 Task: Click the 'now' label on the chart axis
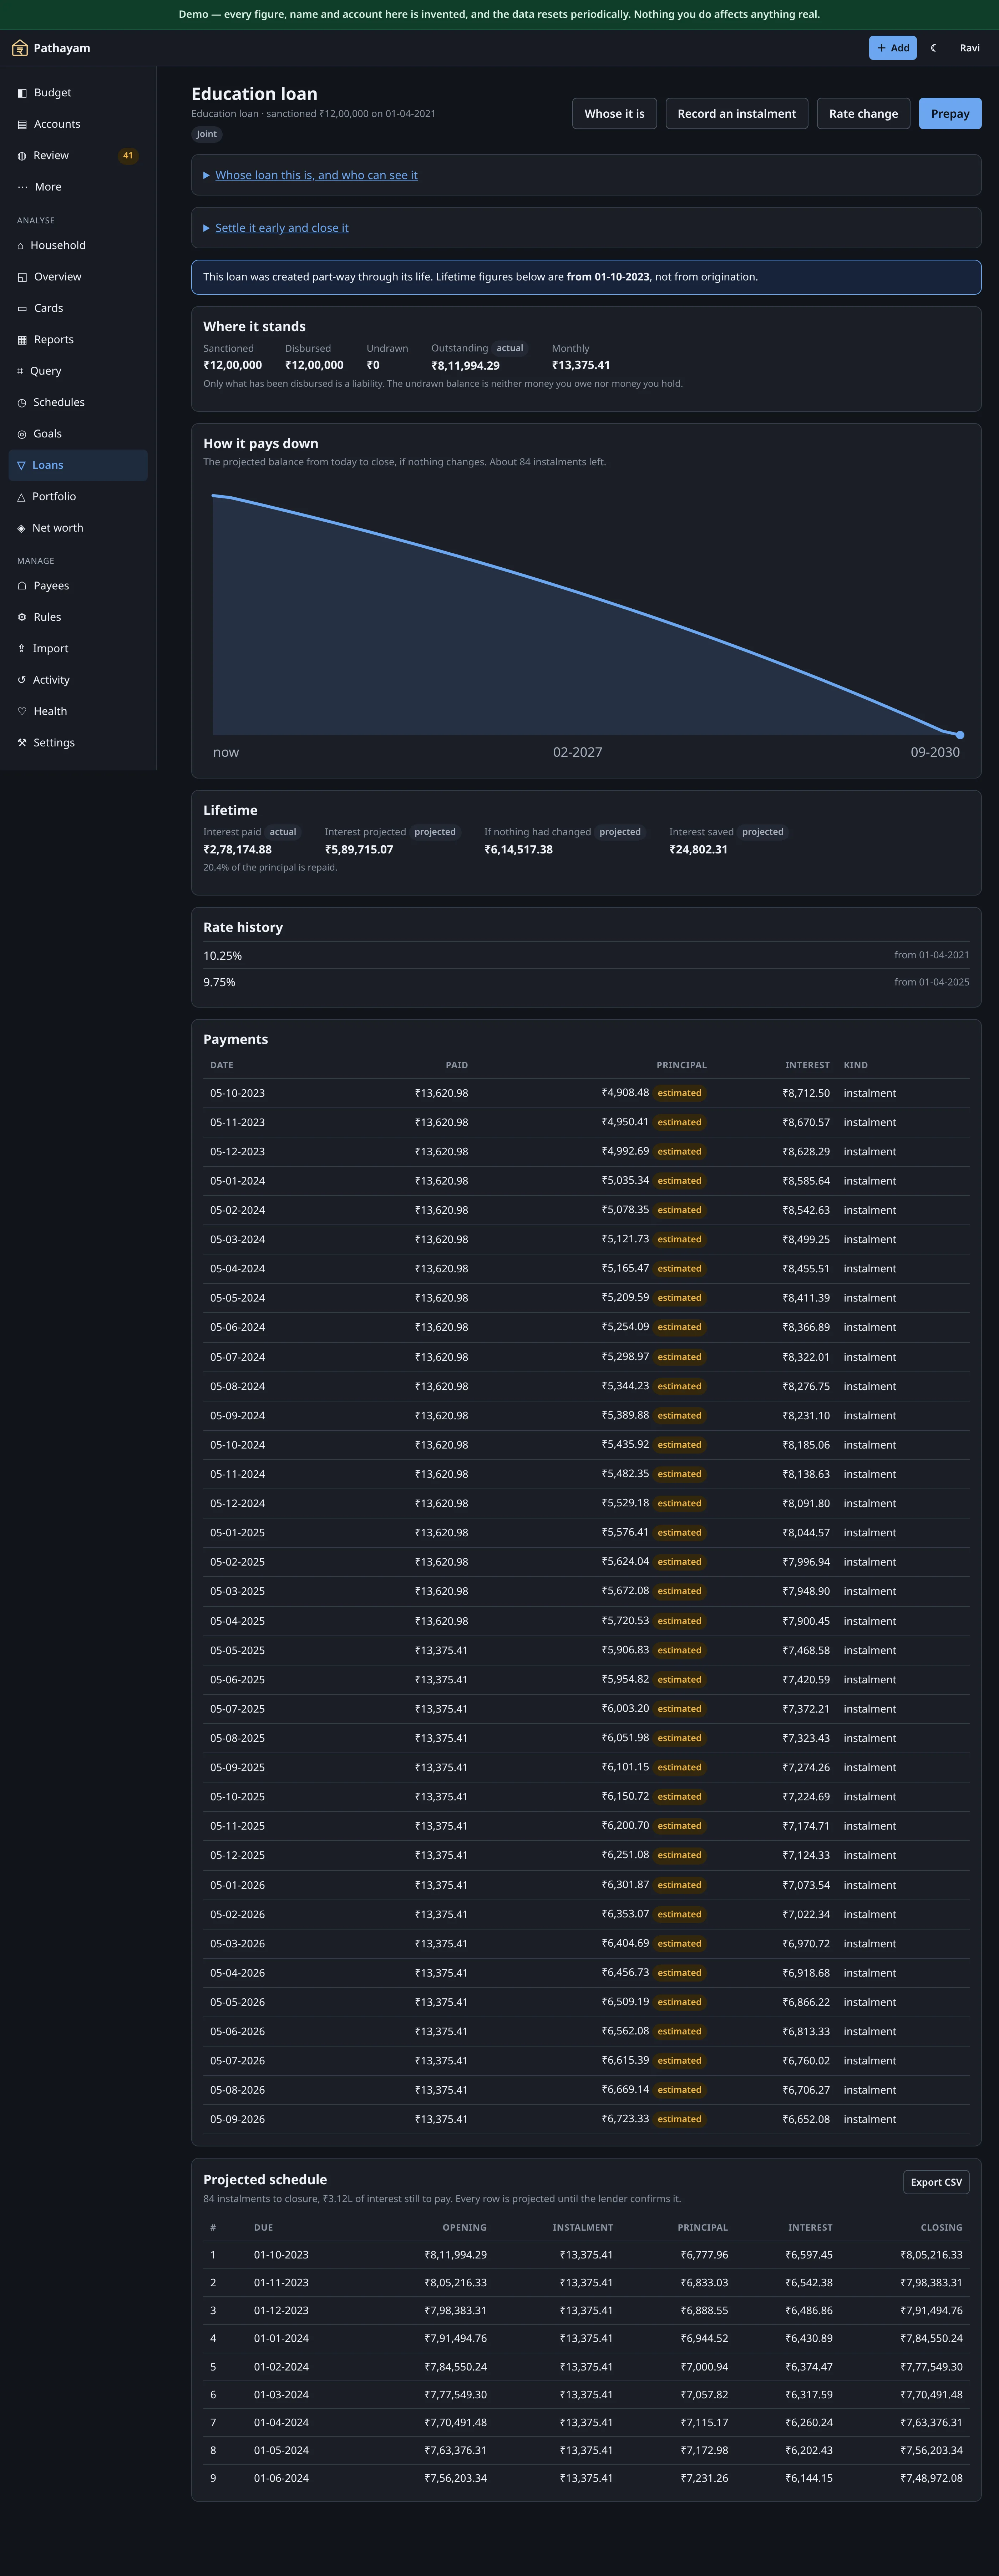[226, 753]
